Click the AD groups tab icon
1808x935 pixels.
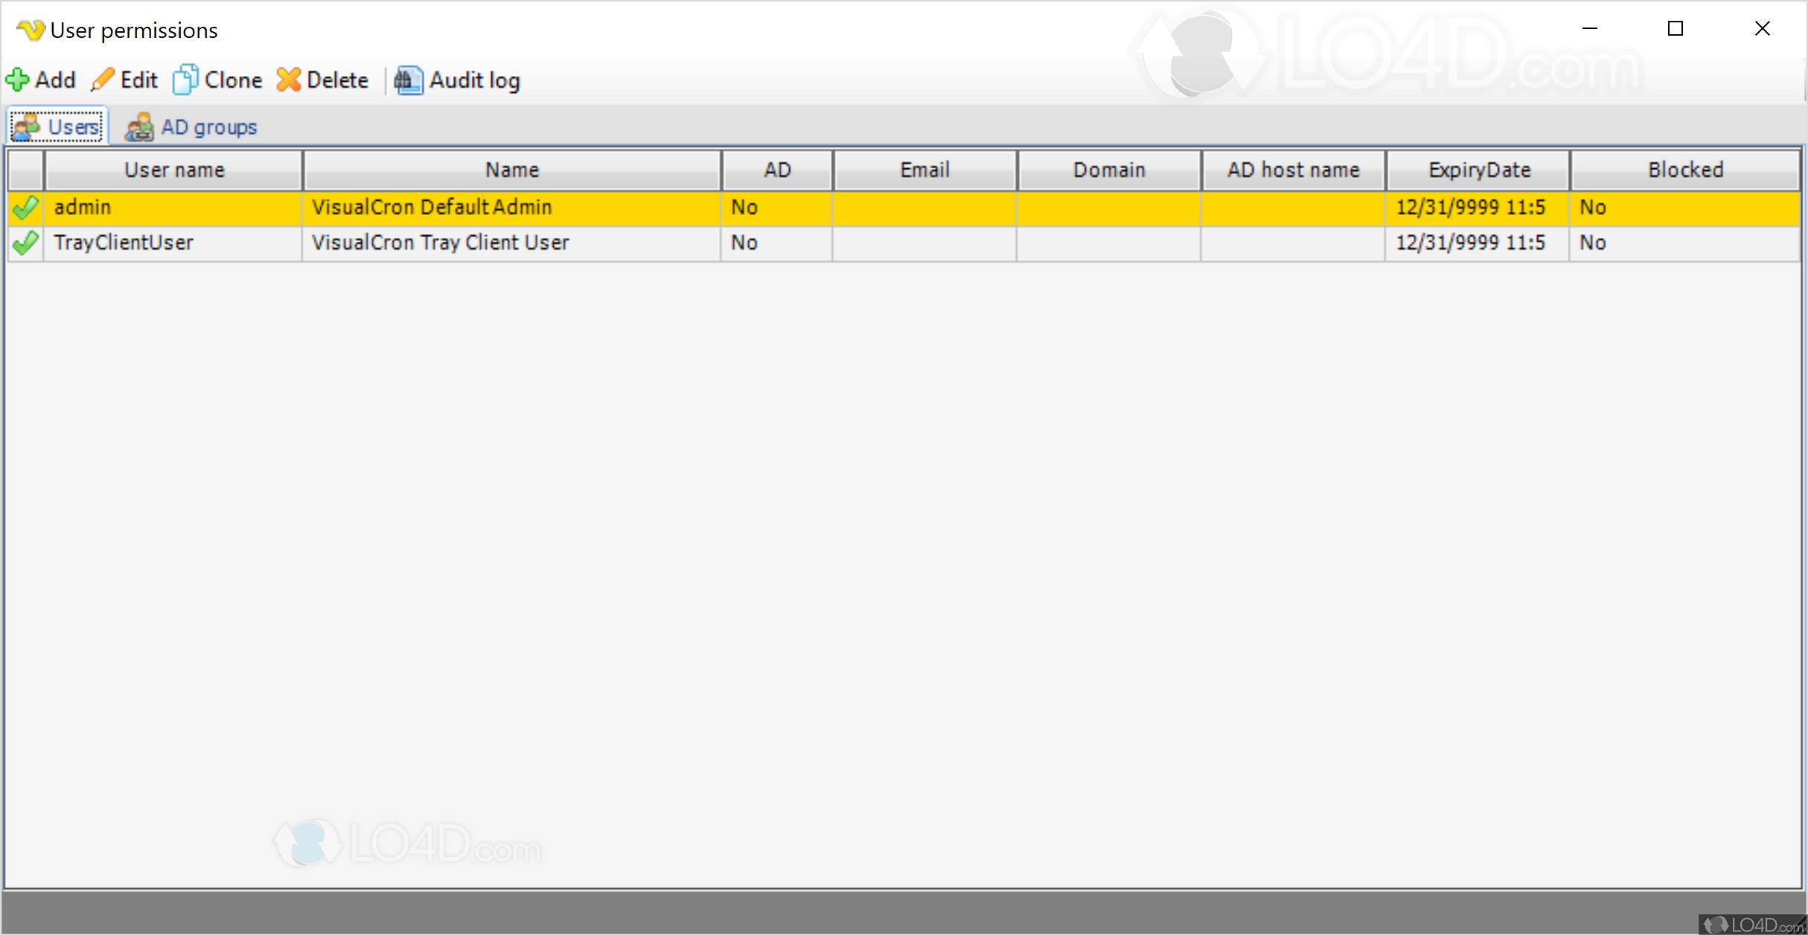pyautogui.click(x=139, y=127)
